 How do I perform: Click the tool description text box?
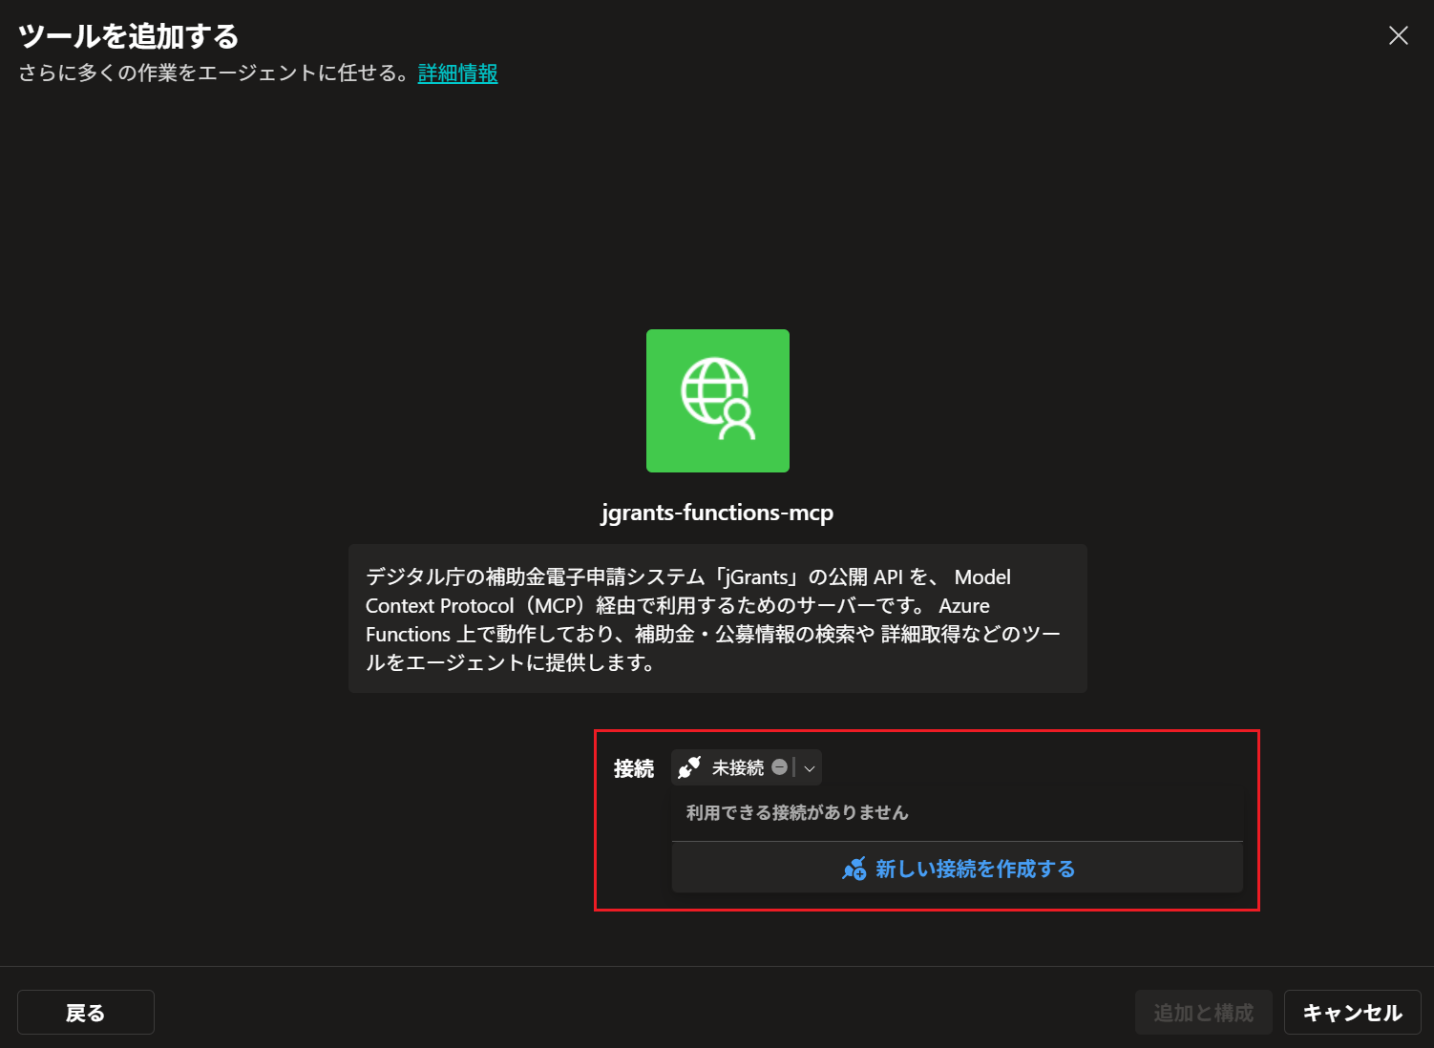pos(717,618)
